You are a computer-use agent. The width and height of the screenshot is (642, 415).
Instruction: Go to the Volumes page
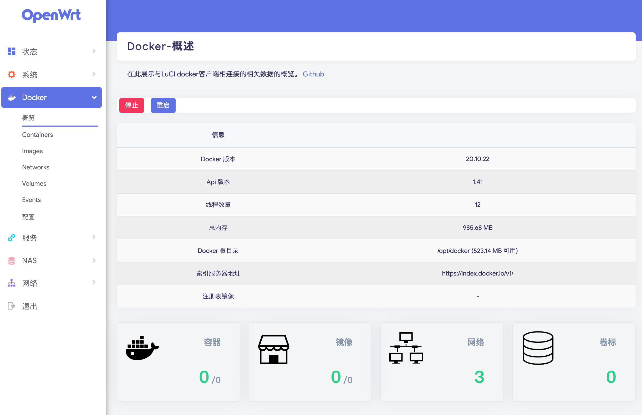34,184
